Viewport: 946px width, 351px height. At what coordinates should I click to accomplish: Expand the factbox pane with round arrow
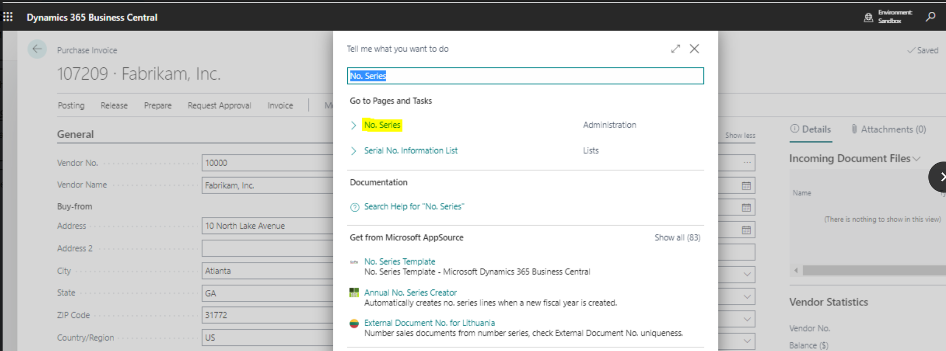tap(938, 177)
